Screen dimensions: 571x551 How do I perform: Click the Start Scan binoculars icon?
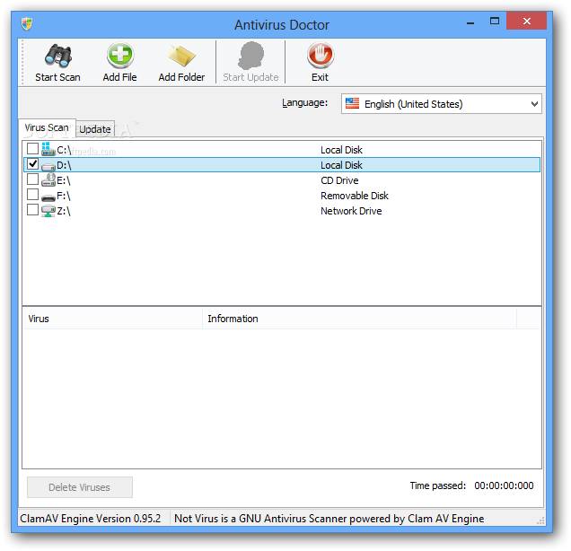click(x=57, y=56)
